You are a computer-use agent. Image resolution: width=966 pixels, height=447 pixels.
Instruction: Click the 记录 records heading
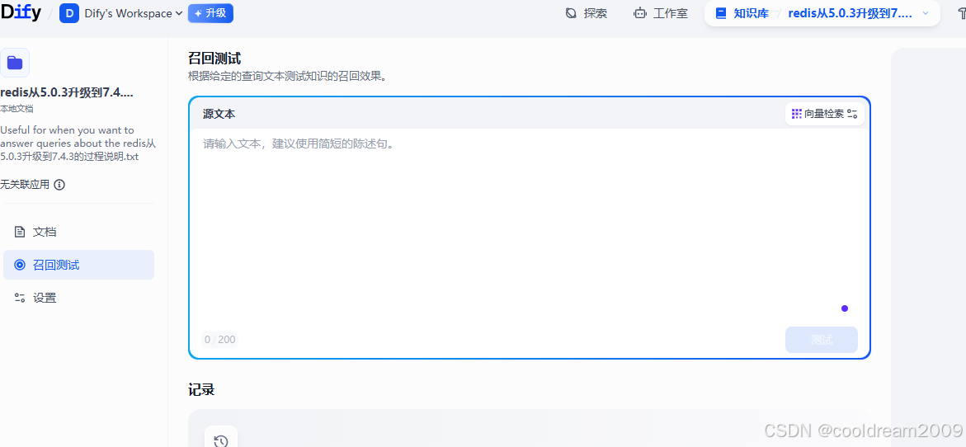click(x=201, y=390)
